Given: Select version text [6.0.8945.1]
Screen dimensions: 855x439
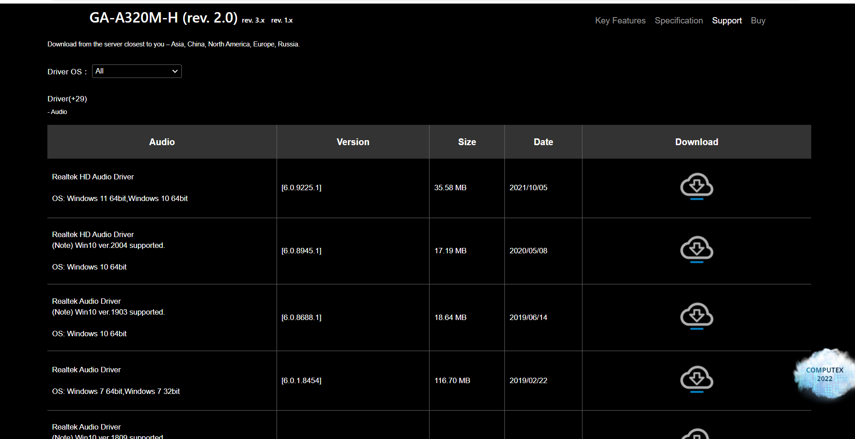Looking at the screenshot, I should pos(301,251).
